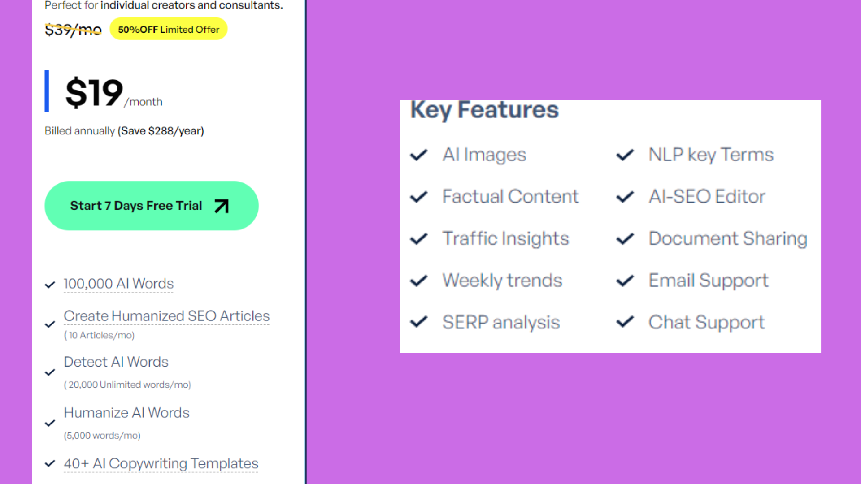Click the 50%OFF Limited Offer badge

click(x=169, y=29)
